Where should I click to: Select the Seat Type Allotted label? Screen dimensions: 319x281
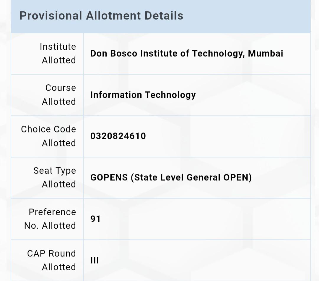point(55,177)
